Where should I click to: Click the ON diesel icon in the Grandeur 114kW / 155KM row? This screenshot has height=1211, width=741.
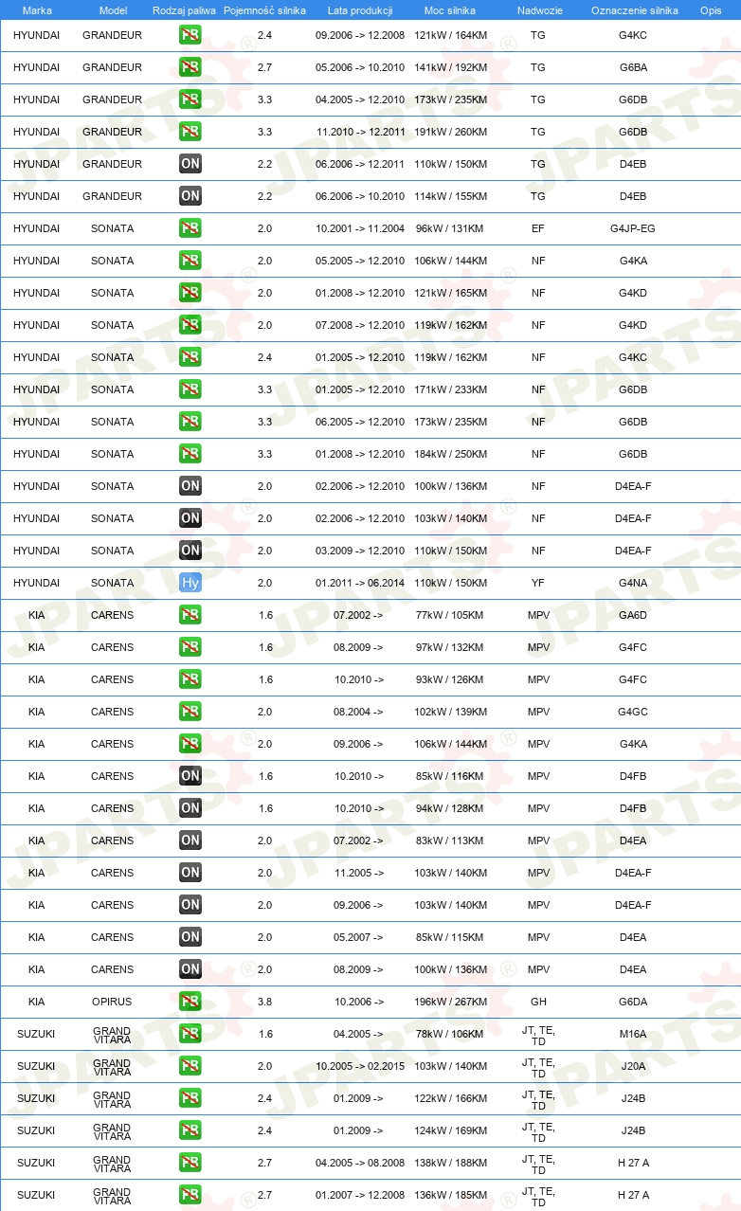coord(190,196)
